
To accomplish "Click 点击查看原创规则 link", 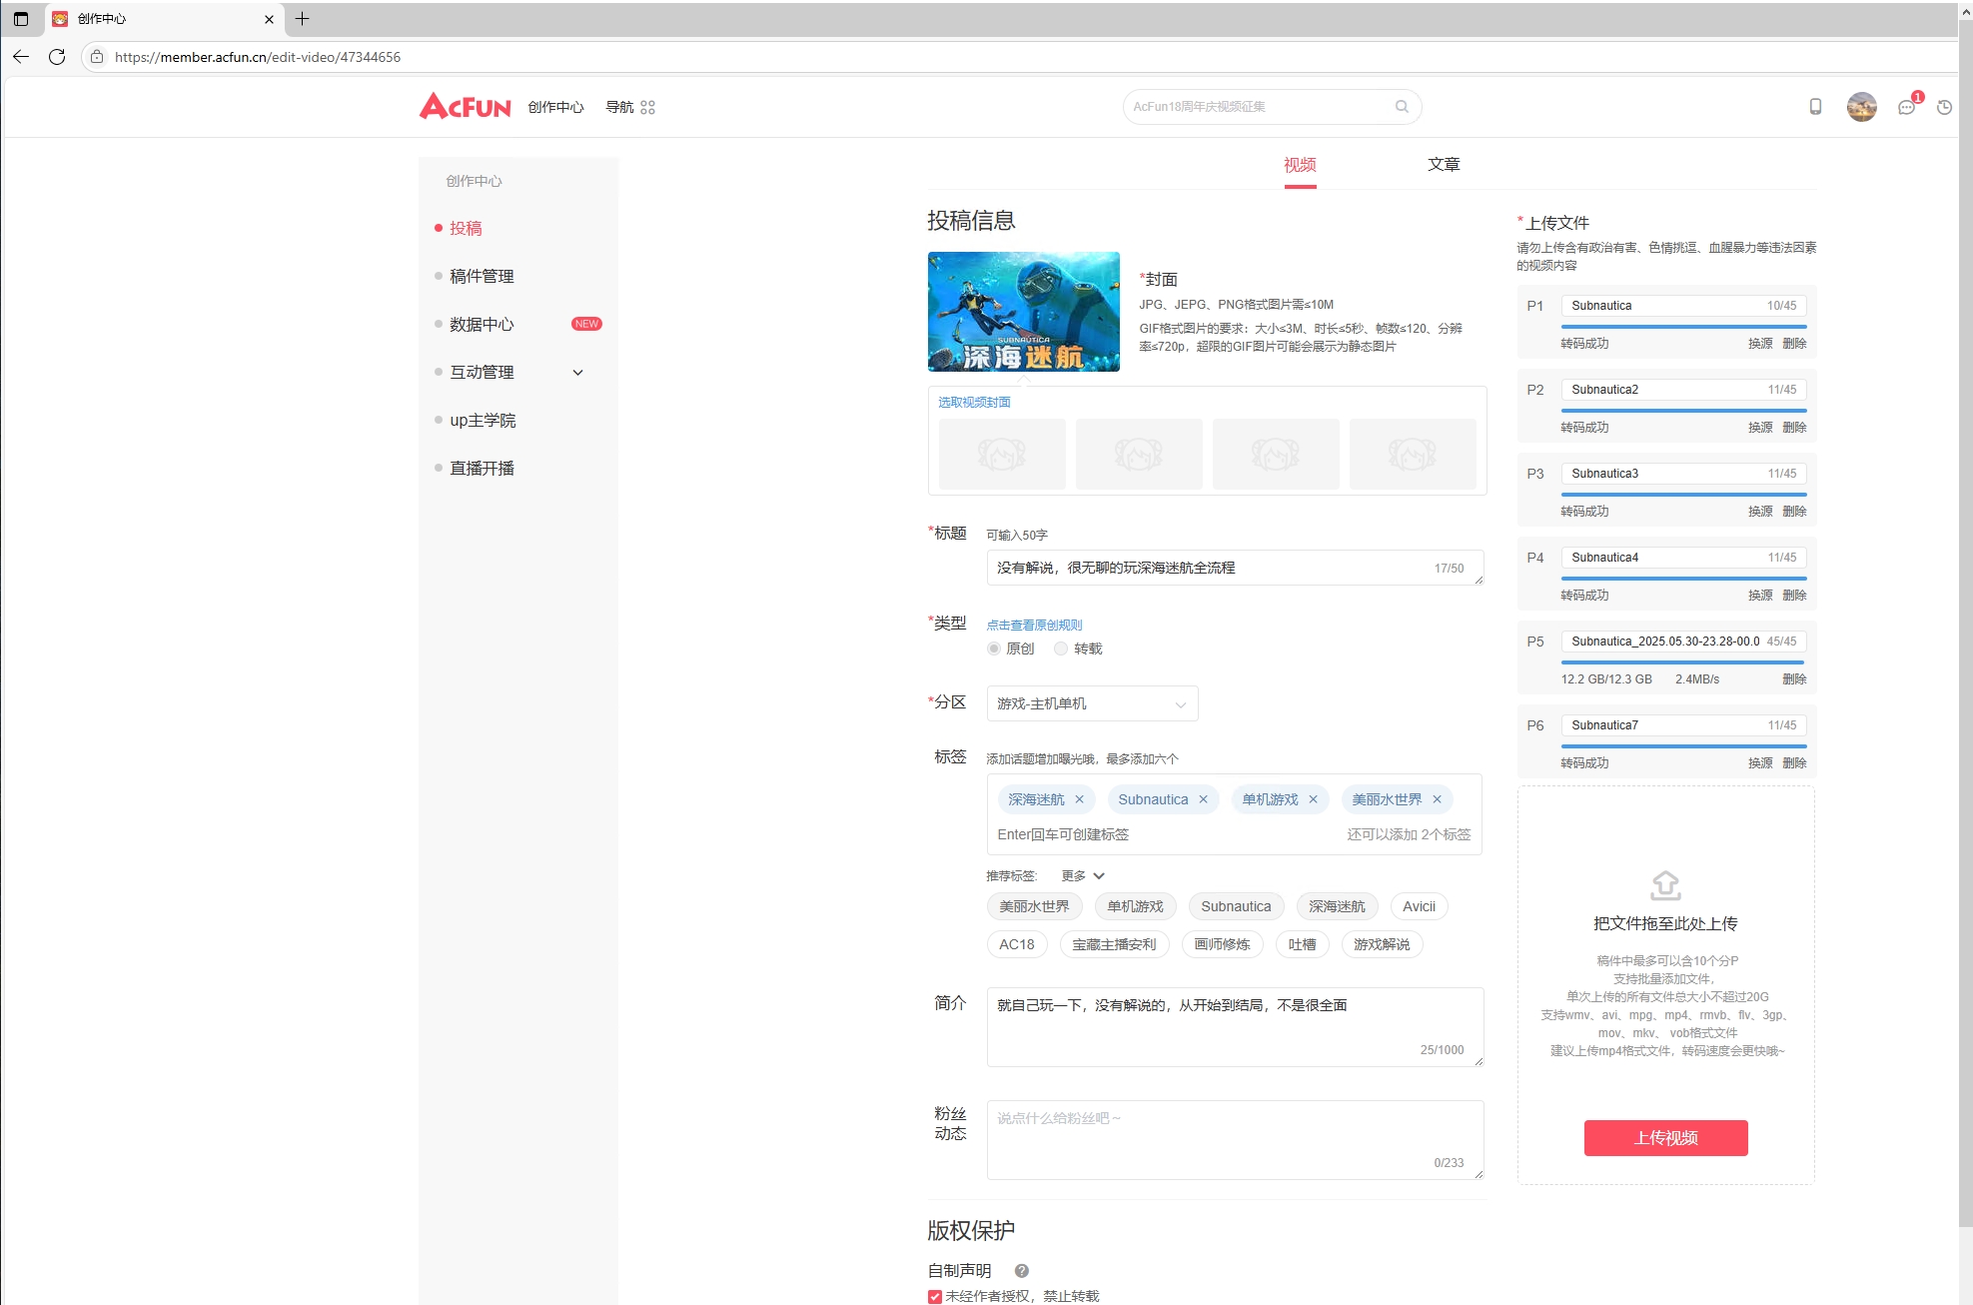I will pyautogui.click(x=1034, y=625).
